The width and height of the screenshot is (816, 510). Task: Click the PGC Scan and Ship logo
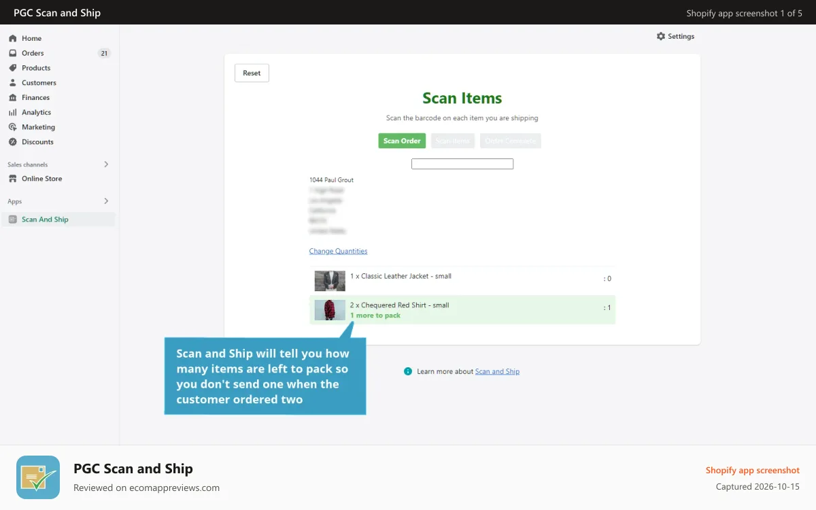point(38,477)
